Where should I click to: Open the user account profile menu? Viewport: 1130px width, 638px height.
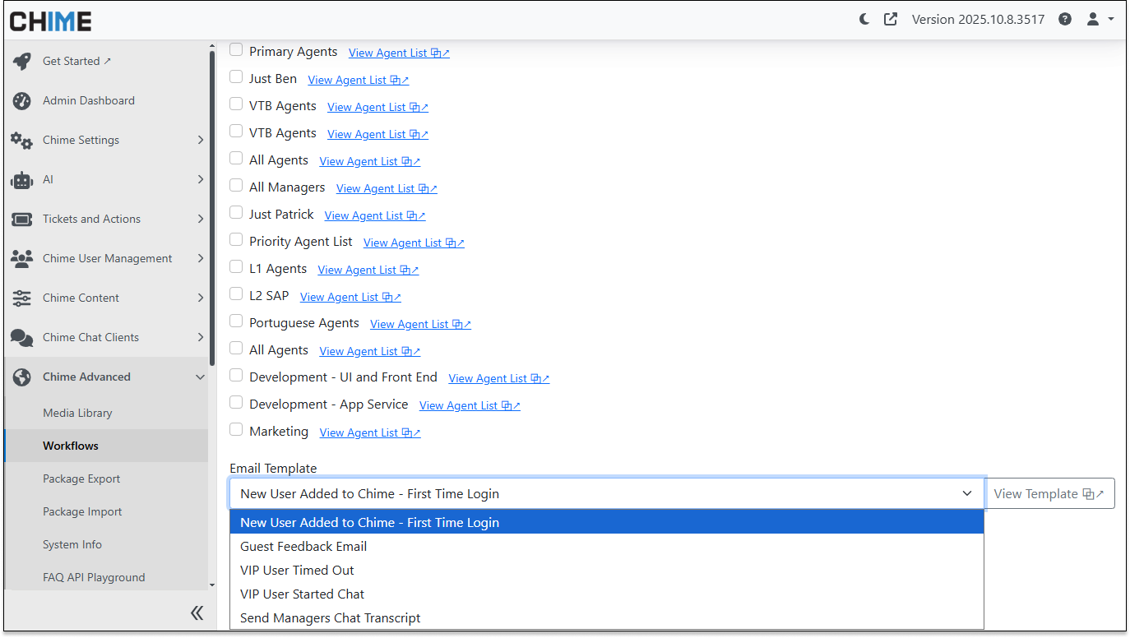pos(1100,19)
